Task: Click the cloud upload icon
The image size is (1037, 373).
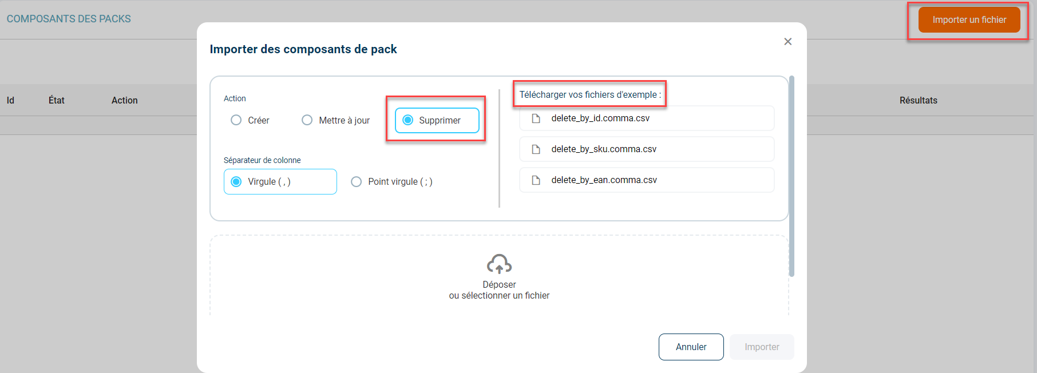Action: pos(499,264)
